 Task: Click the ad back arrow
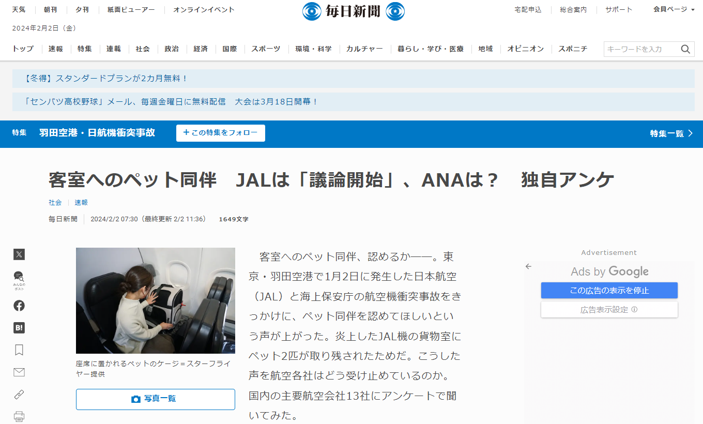pyautogui.click(x=528, y=266)
